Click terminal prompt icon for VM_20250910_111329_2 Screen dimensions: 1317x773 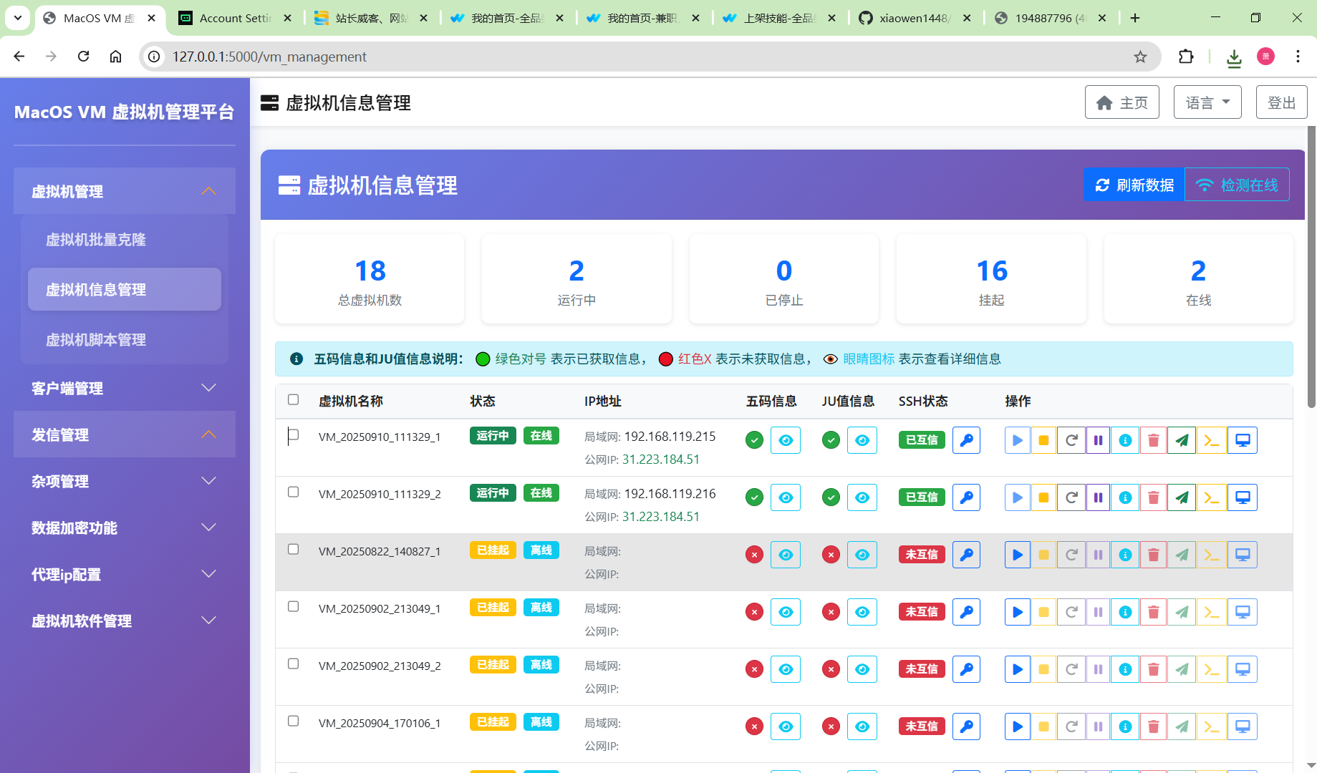[1211, 497]
